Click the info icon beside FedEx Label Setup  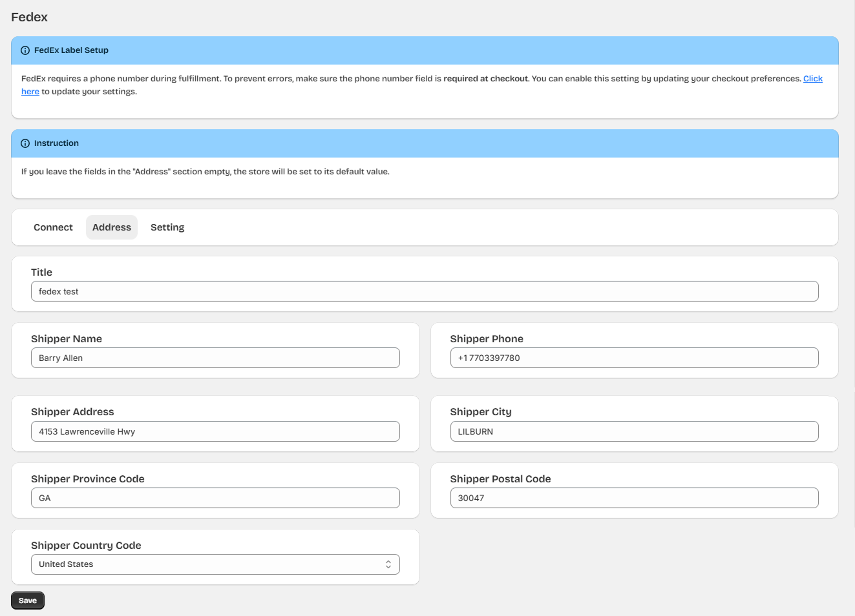(25, 50)
